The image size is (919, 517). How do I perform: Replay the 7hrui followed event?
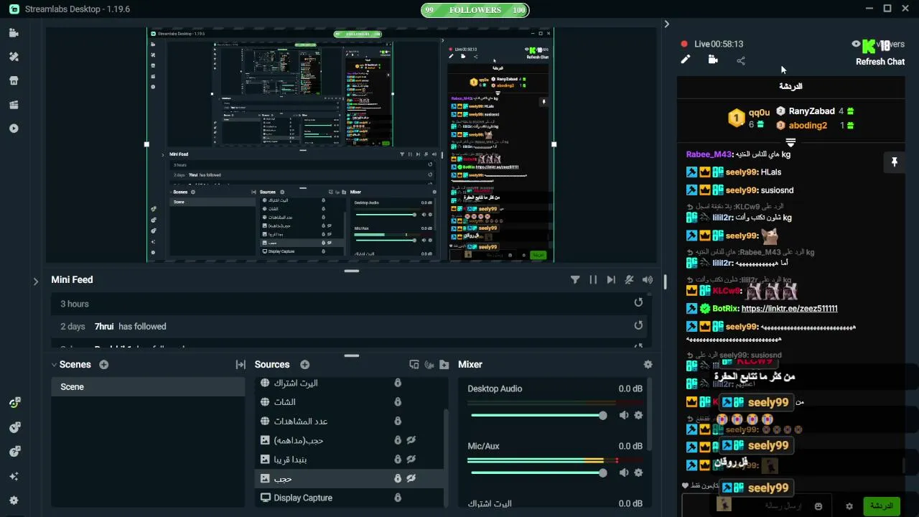(638, 325)
